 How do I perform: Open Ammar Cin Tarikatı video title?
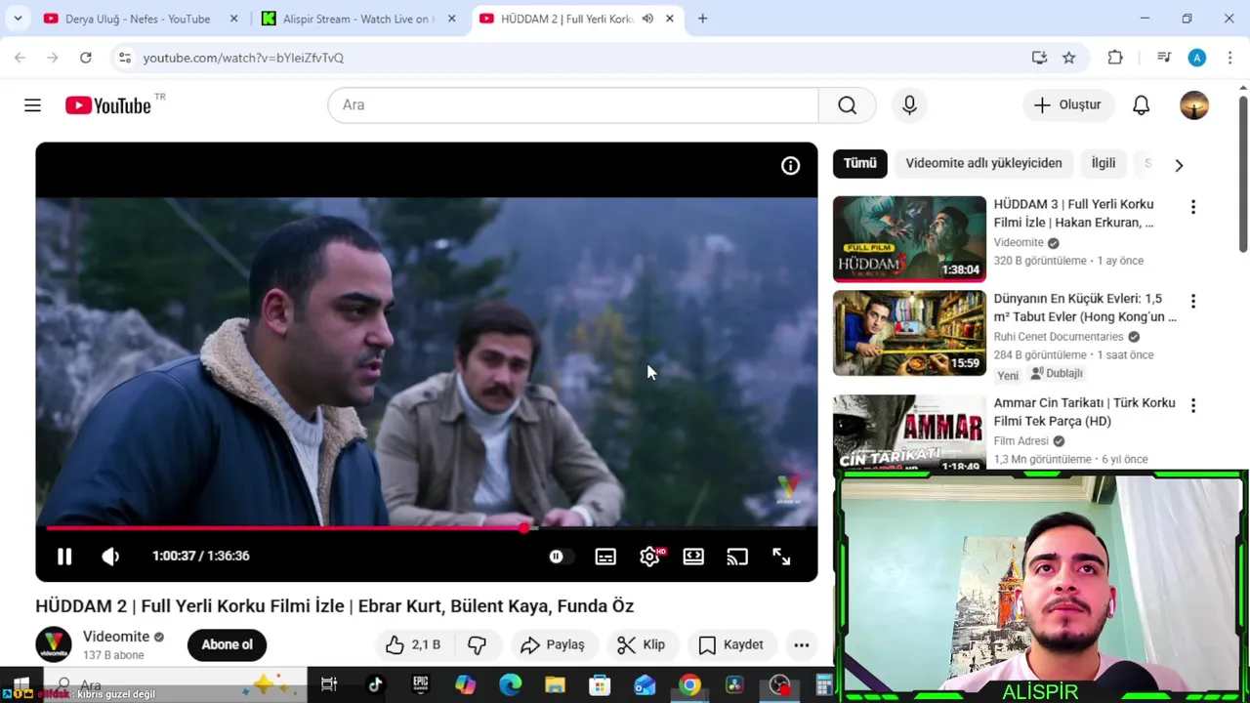(1084, 412)
